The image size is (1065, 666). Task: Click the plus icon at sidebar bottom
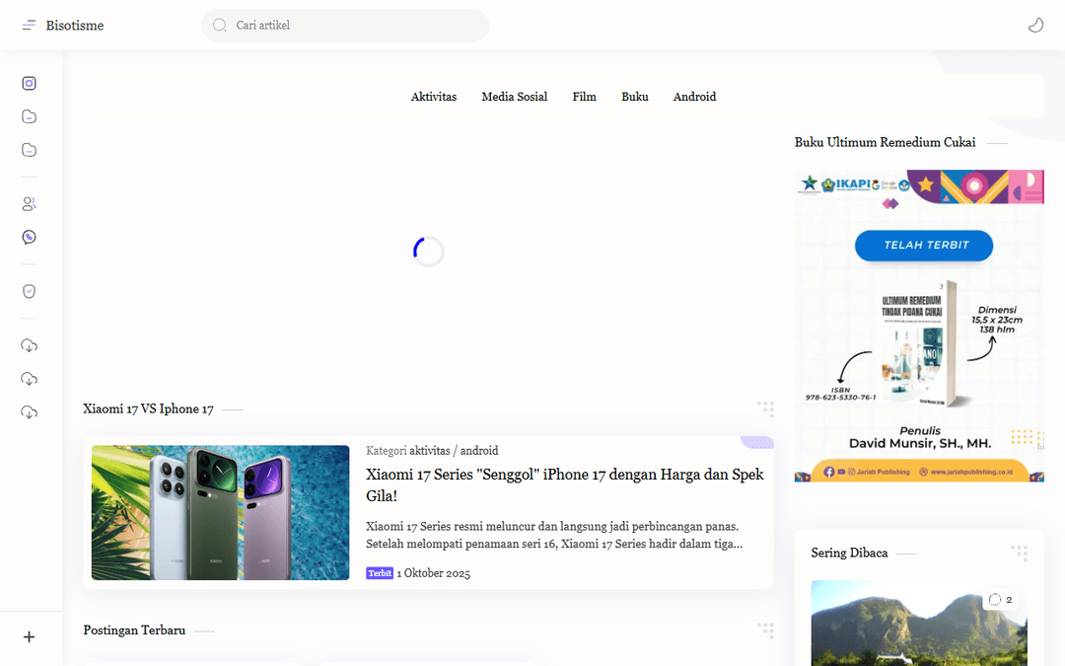[x=29, y=636]
